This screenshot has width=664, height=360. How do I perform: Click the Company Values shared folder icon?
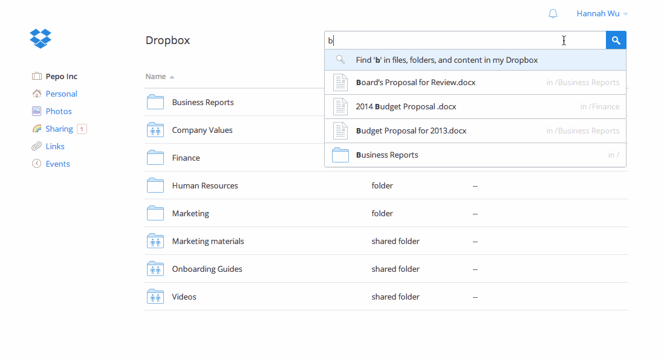tap(155, 130)
